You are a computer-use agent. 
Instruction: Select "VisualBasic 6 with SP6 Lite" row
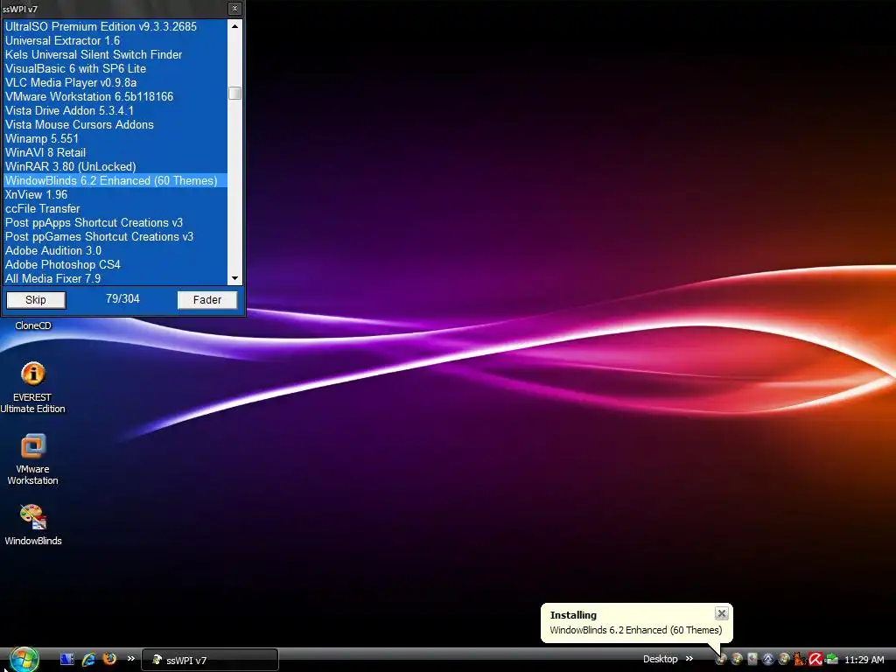(x=115, y=68)
